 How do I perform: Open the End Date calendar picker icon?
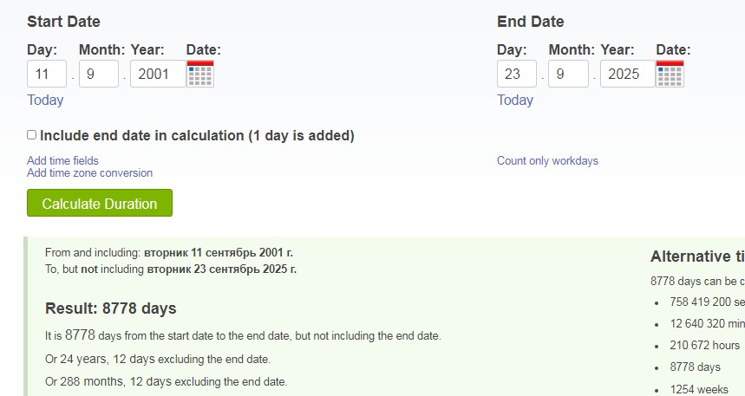[x=670, y=74]
